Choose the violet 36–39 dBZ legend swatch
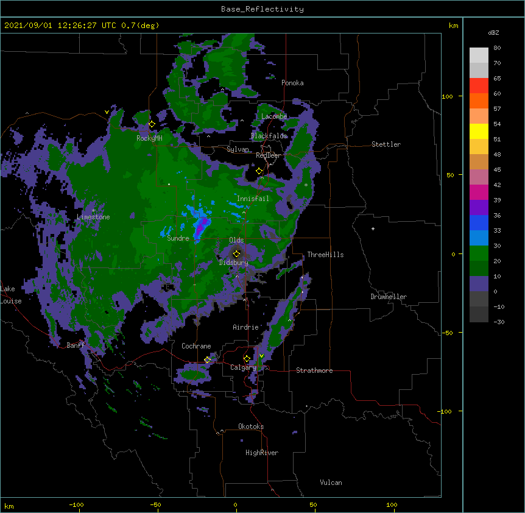 pyautogui.click(x=479, y=208)
